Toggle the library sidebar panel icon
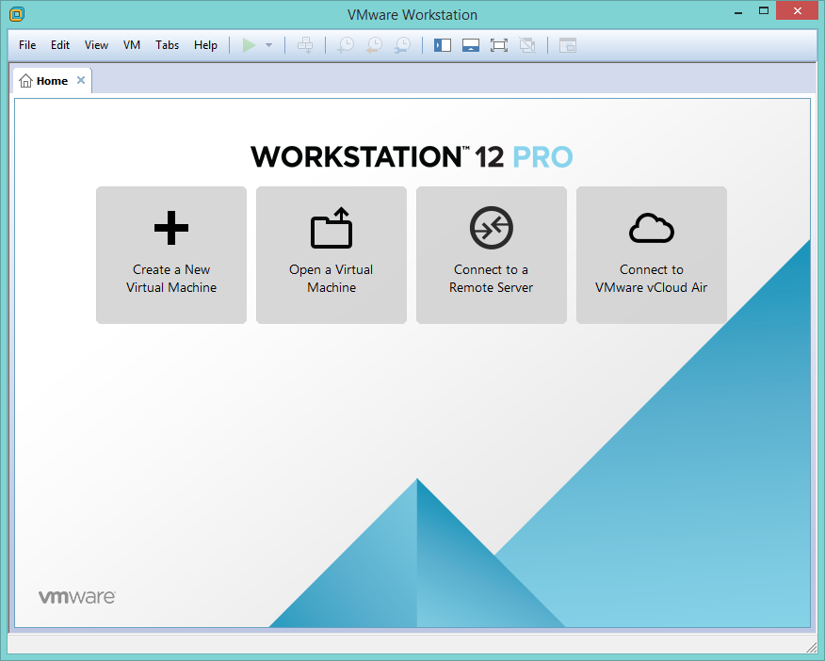 pyautogui.click(x=443, y=45)
